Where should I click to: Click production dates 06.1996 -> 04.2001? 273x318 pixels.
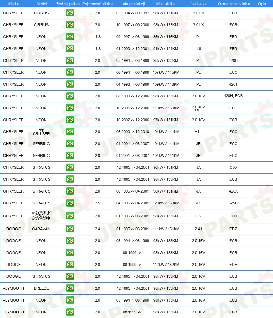(x=133, y=191)
